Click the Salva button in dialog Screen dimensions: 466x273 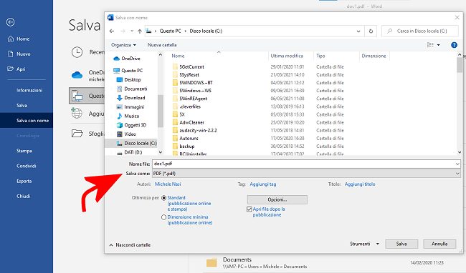[401, 244]
